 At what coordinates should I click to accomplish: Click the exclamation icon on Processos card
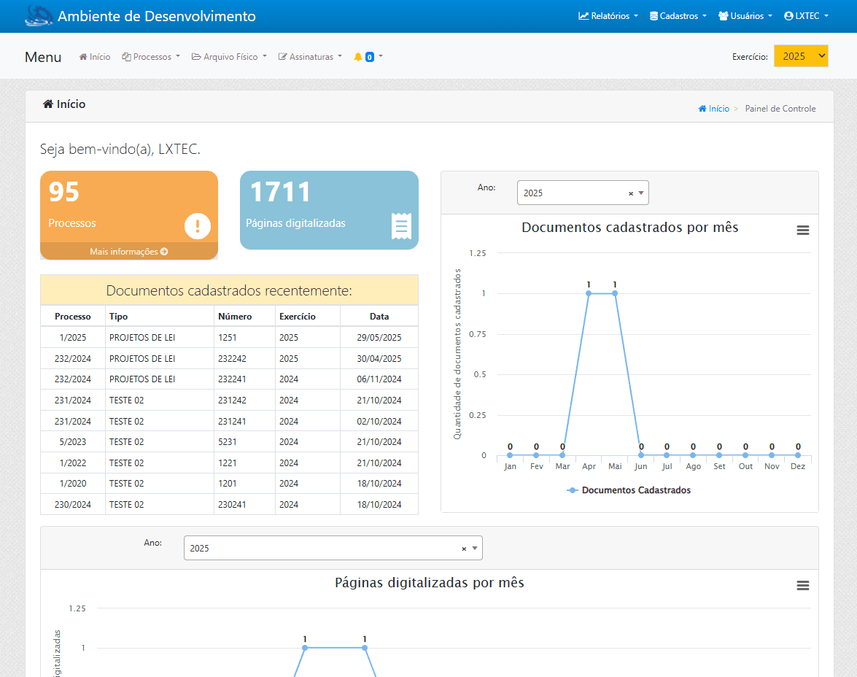point(198,226)
